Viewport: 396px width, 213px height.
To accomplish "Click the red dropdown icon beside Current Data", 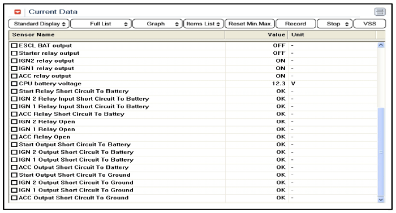I will tap(18, 12).
